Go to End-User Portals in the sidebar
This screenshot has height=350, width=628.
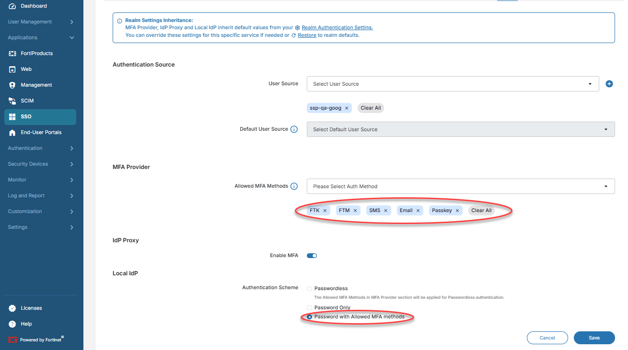pyautogui.click(x=41, y=133)
